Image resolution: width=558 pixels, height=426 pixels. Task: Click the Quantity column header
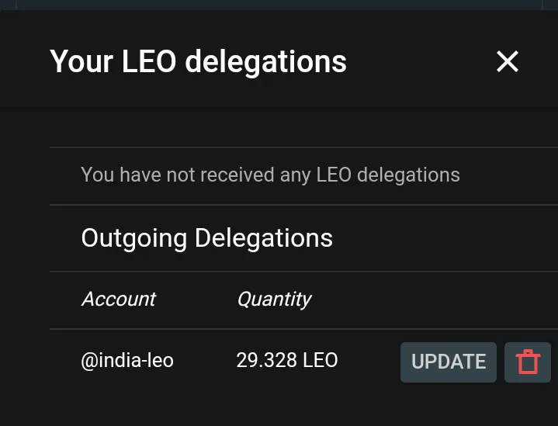point(274,300)
